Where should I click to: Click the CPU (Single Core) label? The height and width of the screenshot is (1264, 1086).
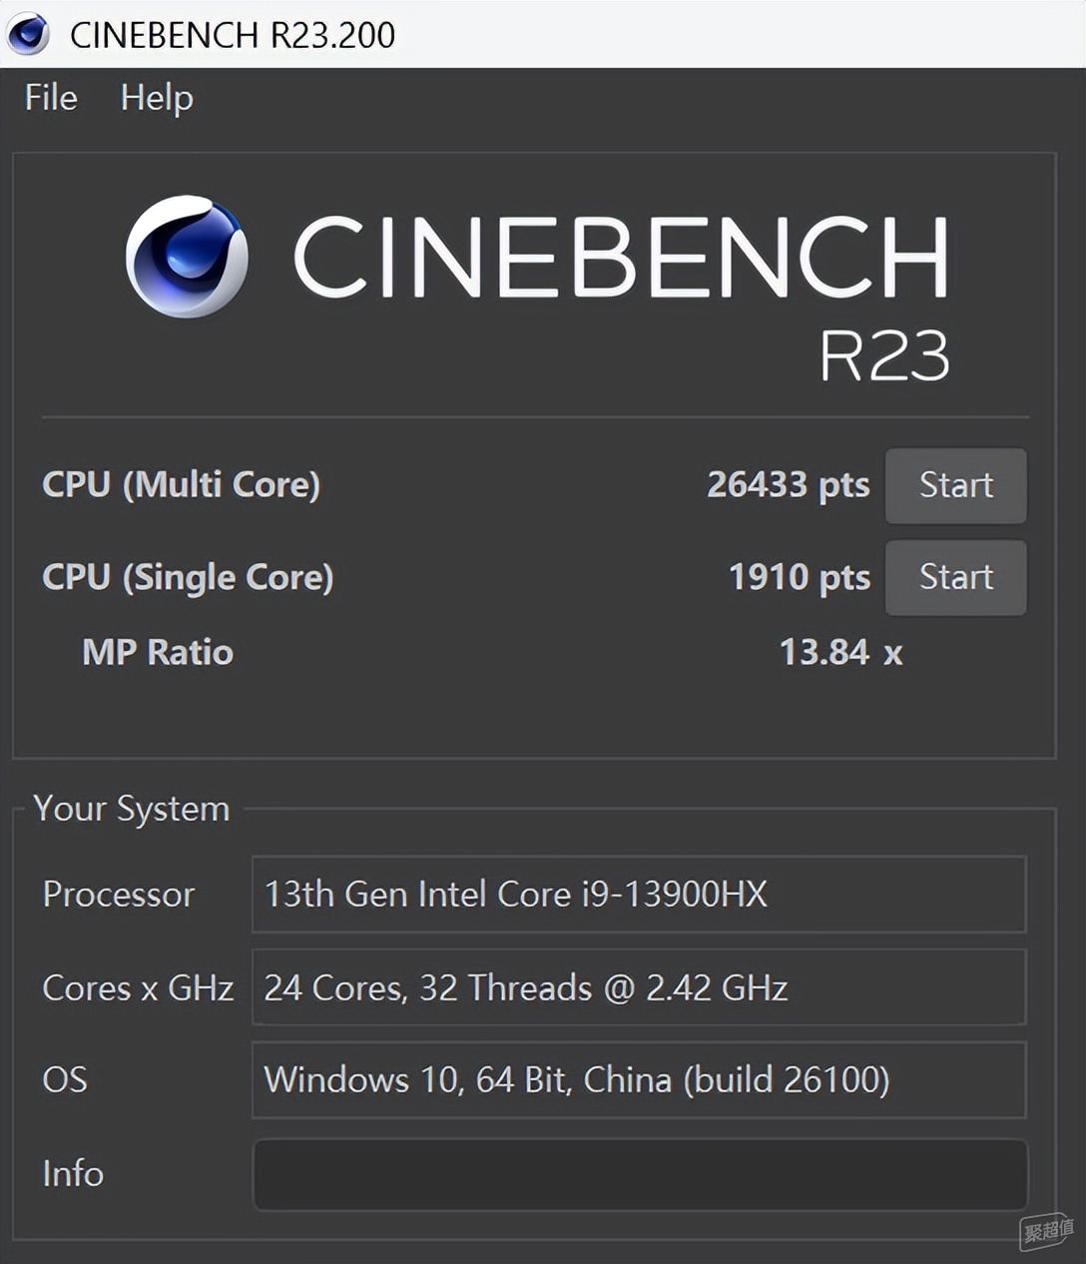coord(188,577)
